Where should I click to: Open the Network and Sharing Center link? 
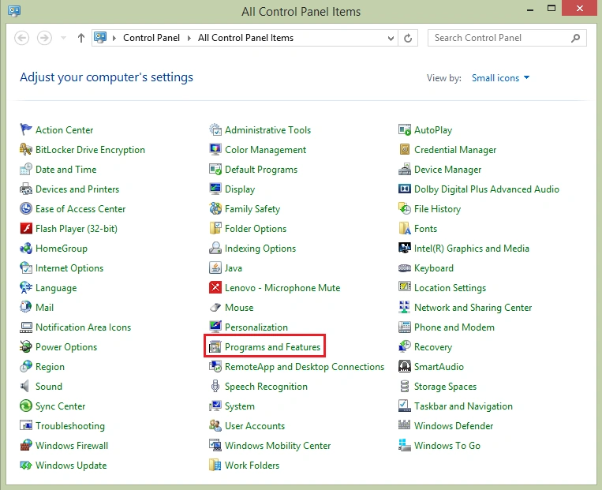tap(473, 307)
